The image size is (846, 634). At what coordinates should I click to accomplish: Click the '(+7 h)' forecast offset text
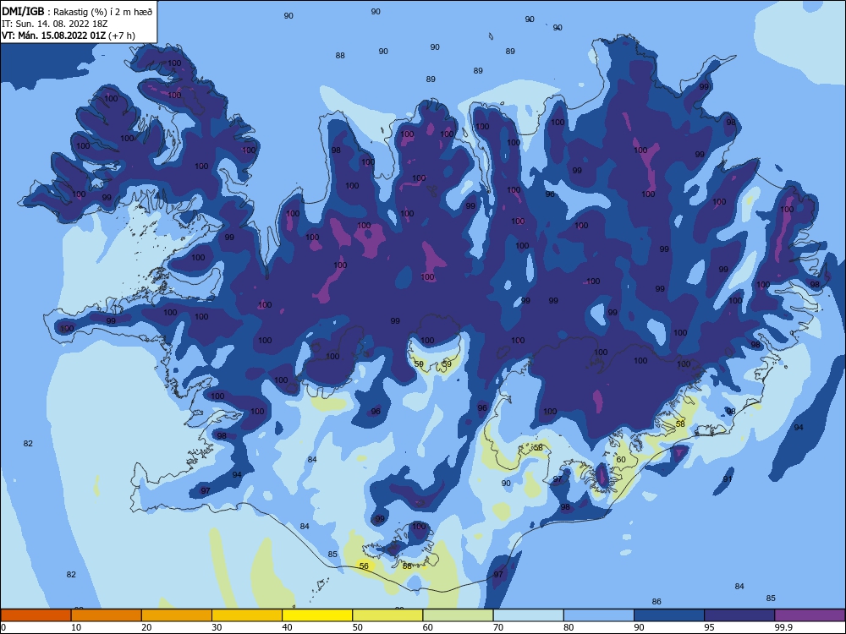(122, 36)
